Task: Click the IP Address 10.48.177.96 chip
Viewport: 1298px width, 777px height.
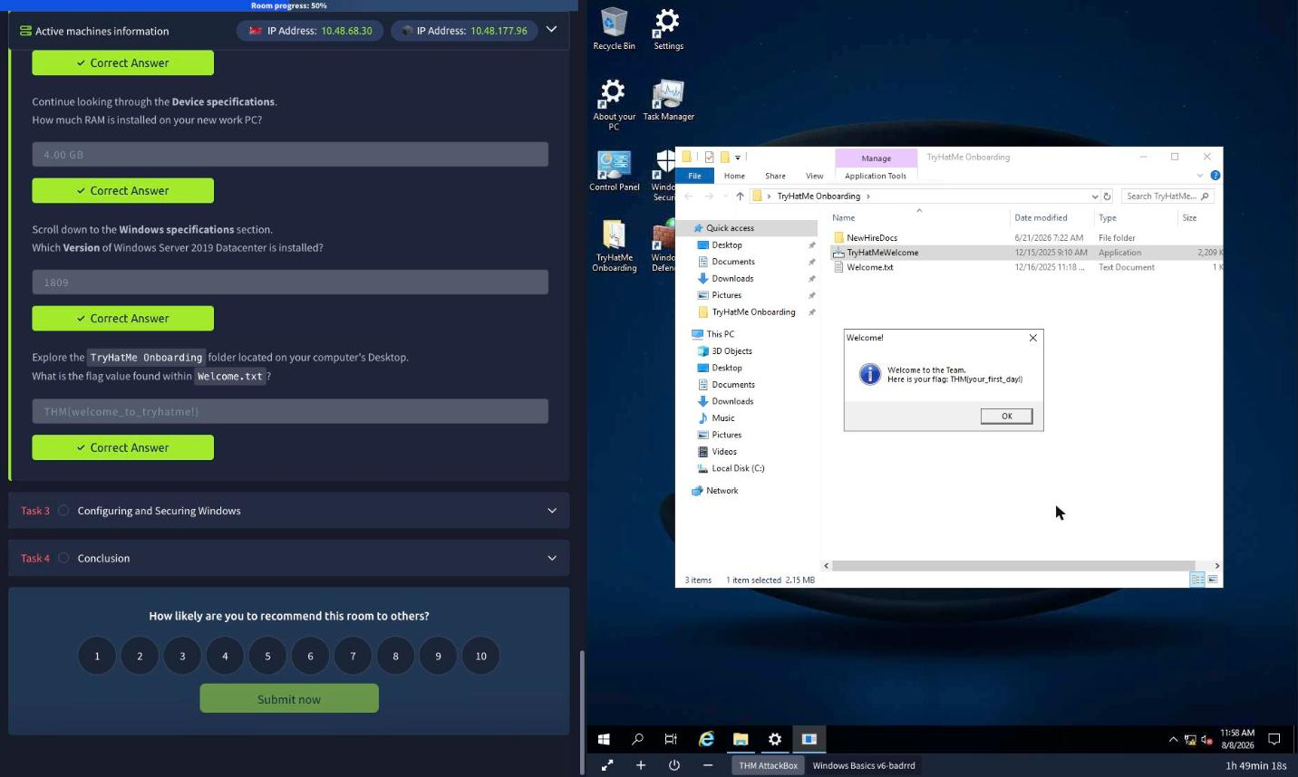Action: [x=462, y=31]
